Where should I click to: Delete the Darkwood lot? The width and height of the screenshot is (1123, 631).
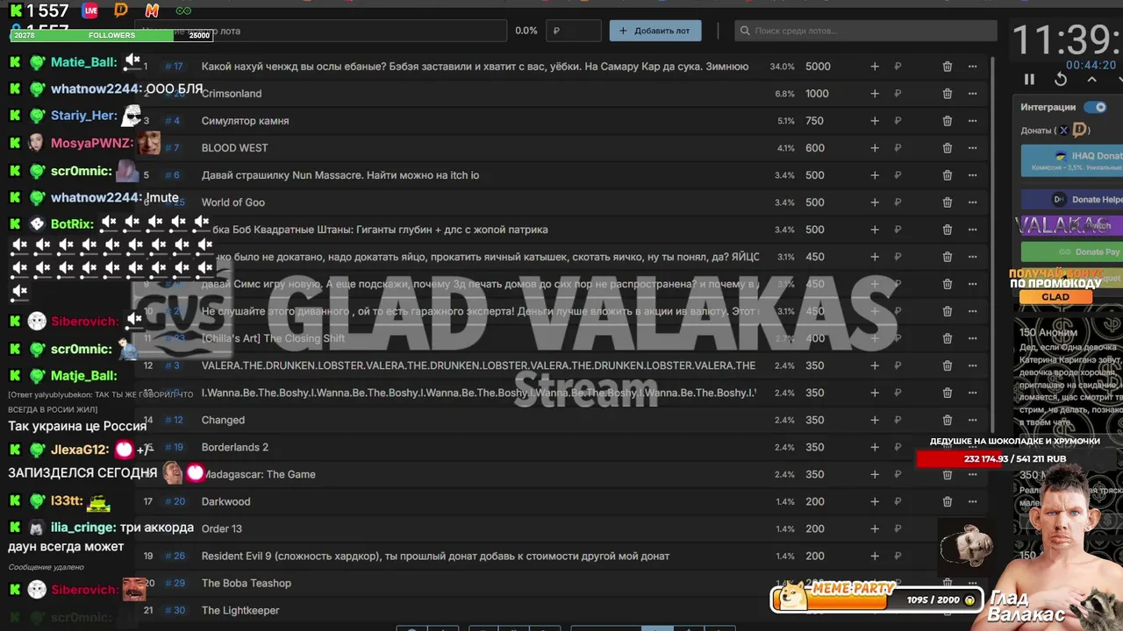click(x=948, y=501)
